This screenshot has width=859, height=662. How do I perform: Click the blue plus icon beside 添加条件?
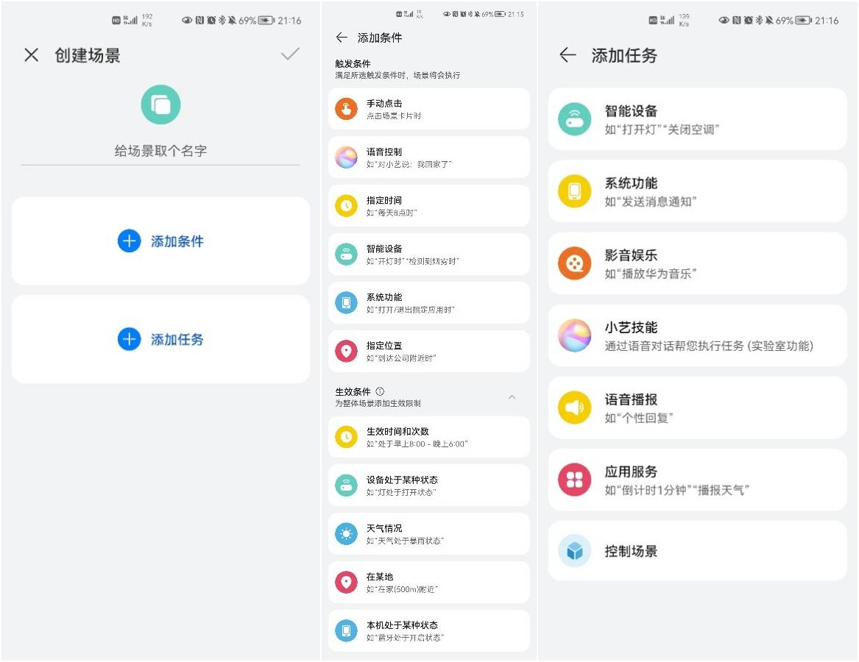pos(129,241)
